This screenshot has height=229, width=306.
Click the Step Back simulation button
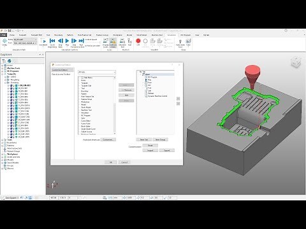pyautogui.click(x=61, y=43)
